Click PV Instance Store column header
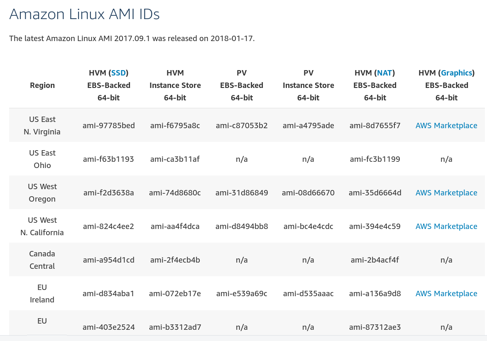The height and width of the screenshot is (341, 487). [308, 85]
